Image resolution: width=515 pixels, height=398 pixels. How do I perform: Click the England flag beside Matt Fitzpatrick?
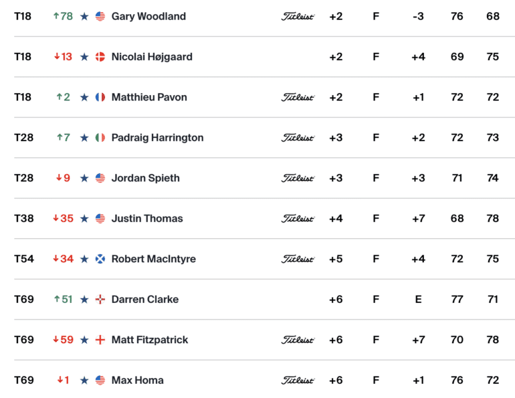coord(100,340)
